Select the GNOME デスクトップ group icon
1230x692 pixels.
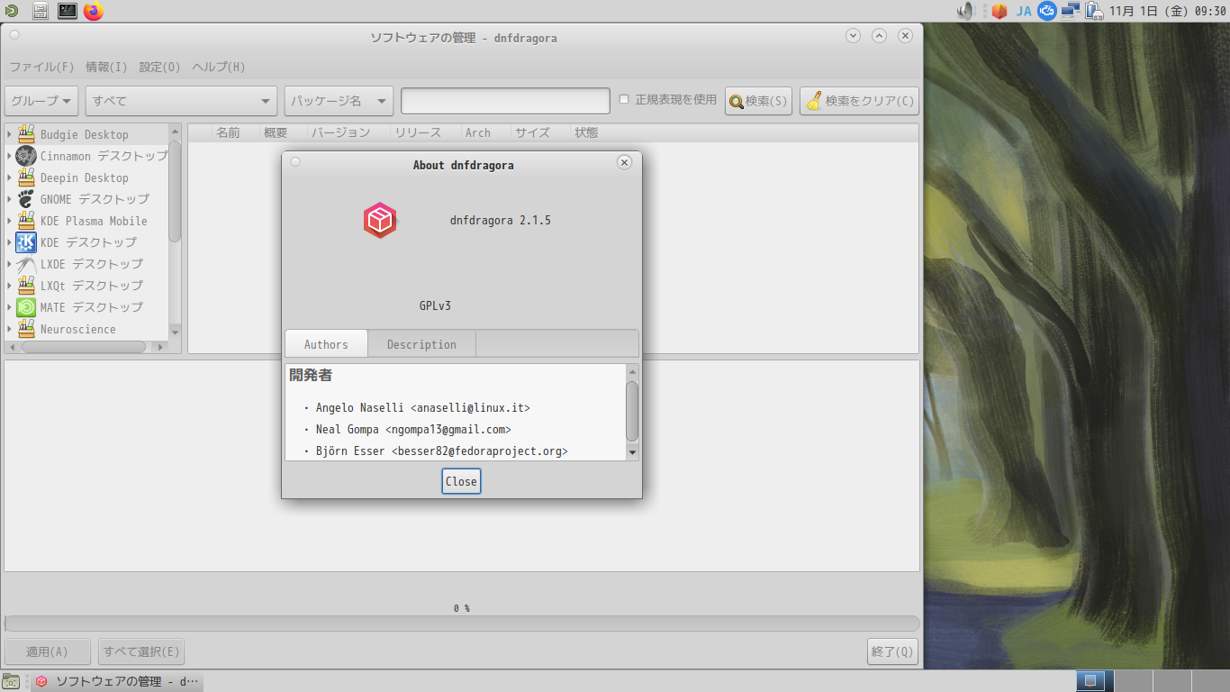click(24, 199)
